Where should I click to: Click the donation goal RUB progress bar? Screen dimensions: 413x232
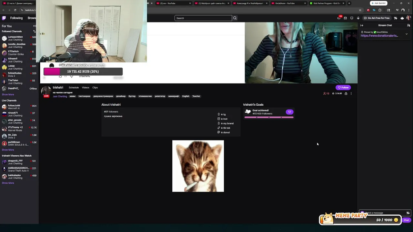click(83, 72)
